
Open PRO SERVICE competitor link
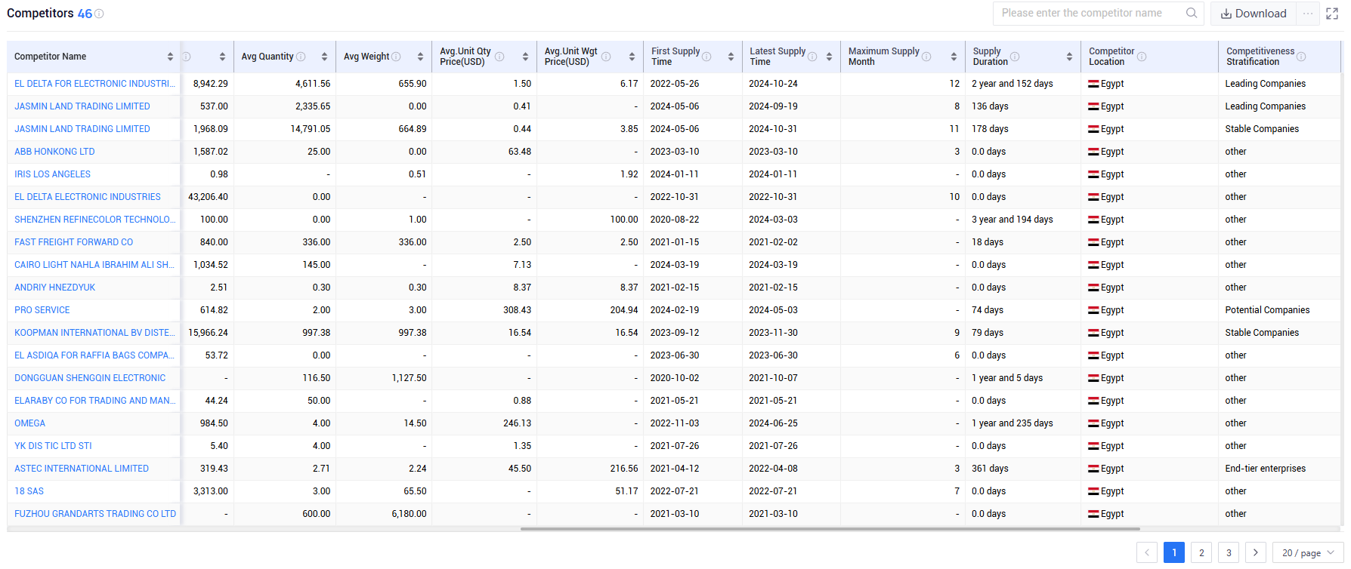[42, 310]
